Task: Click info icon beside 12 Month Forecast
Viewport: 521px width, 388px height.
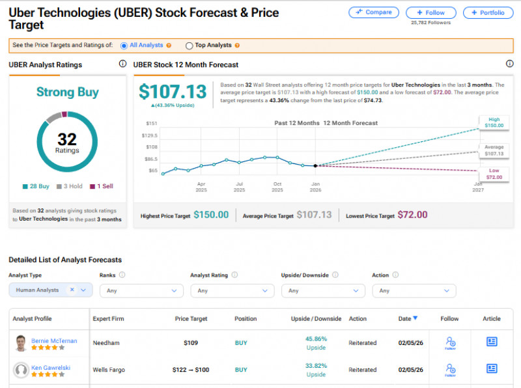Action: tap(510, 64)
